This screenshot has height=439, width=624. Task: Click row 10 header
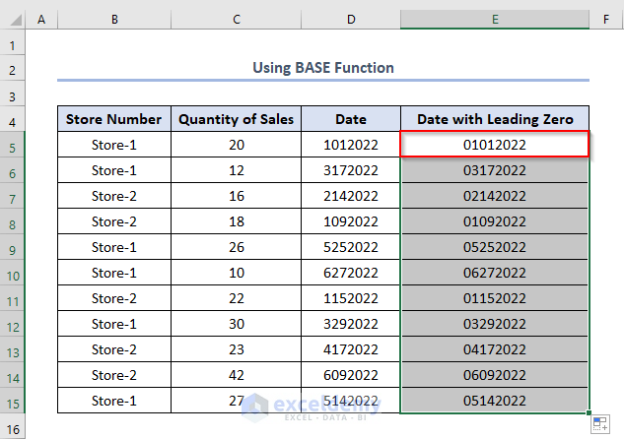point(13,273)
